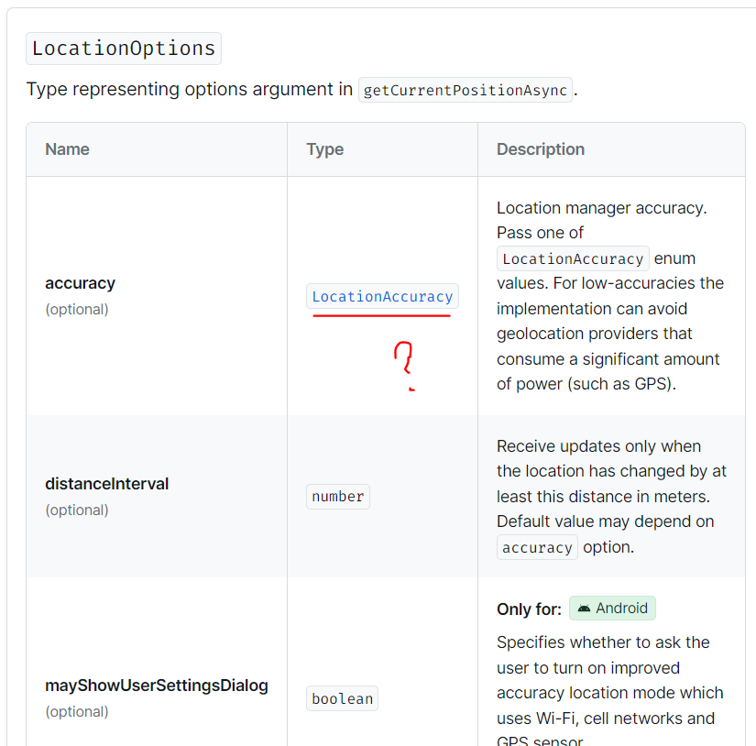This screenshot has width=756, height=746.
Task: Select the accuracy property name
Action: pyautogui.click(x=80, y=283)
